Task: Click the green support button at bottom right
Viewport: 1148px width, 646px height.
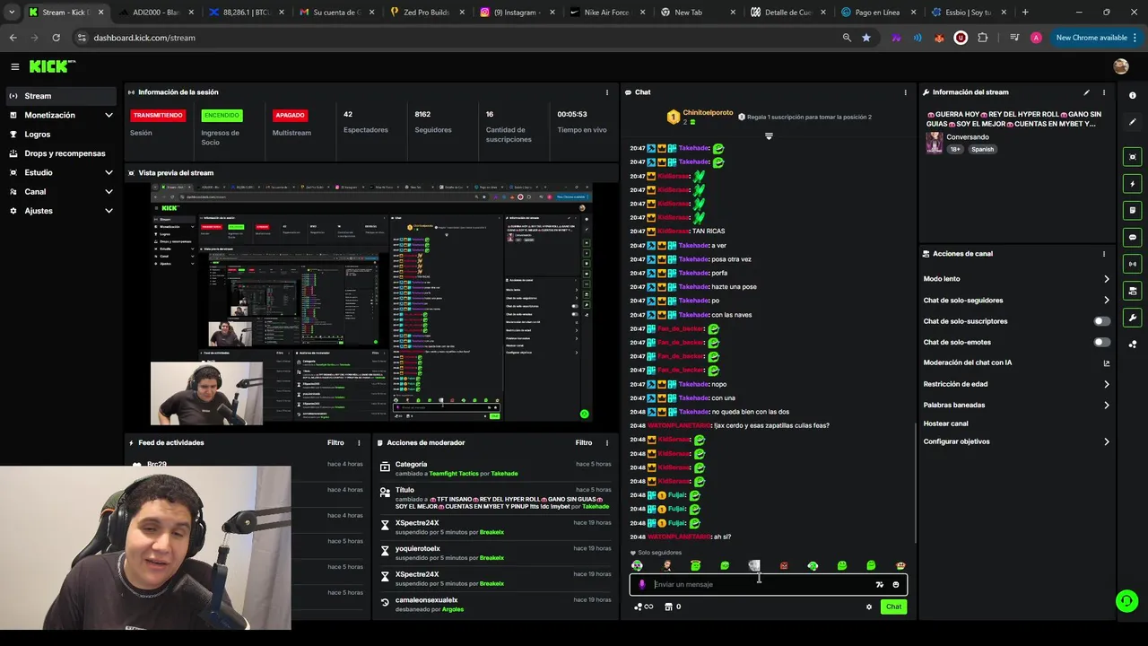Action: coord(1126,601)
